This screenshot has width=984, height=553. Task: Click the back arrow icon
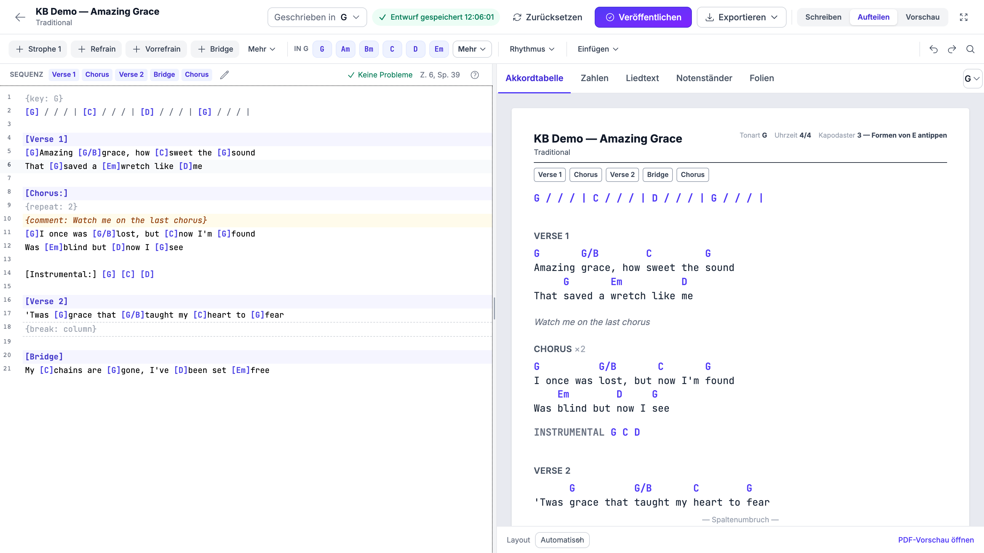pos(20,17)
